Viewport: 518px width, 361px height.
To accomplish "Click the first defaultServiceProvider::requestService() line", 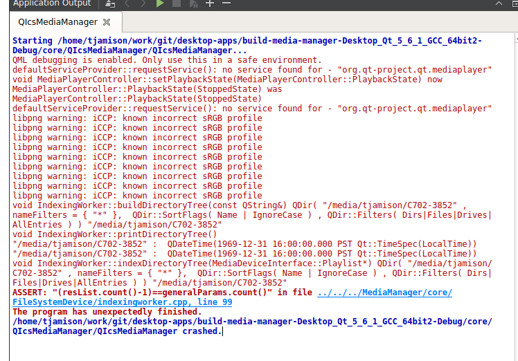I will point(252,70).
